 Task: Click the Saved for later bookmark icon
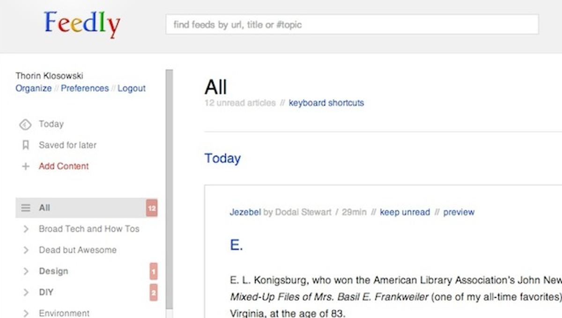pyautogui.click(x=26, y=145)
